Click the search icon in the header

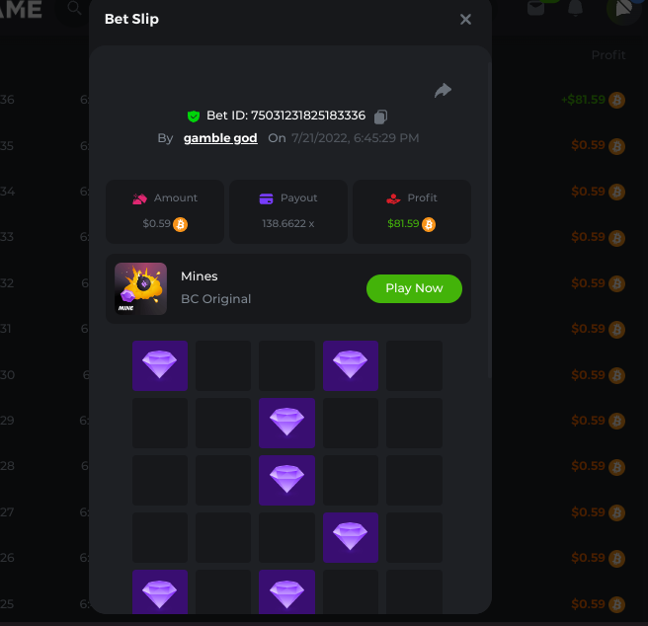74,8
